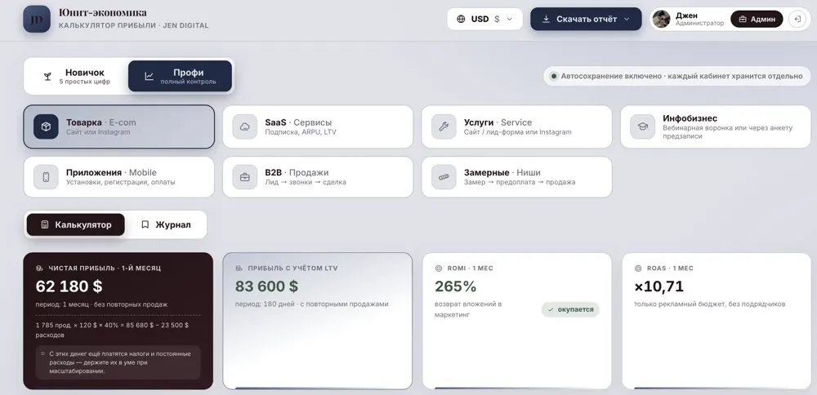Click the target icon beside ROAS
The width and height of the screenshot is (817, 395).
(638, 268)
